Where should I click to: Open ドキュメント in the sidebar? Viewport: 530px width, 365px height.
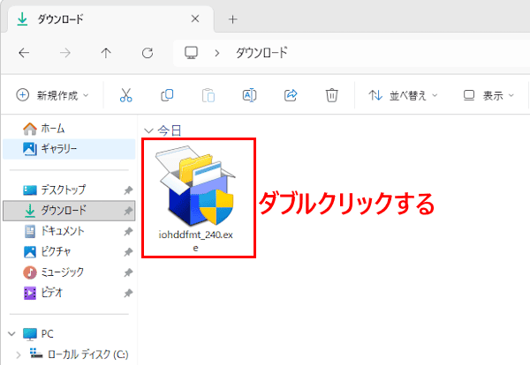coord(69,231)
